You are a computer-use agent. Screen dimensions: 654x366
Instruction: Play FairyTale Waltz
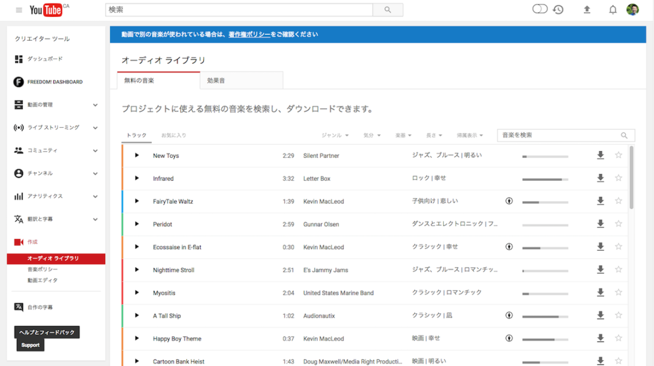(136, 201)
